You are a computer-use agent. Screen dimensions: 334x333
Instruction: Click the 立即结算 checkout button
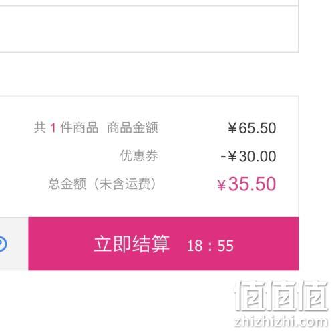click(x=164, y=244)
